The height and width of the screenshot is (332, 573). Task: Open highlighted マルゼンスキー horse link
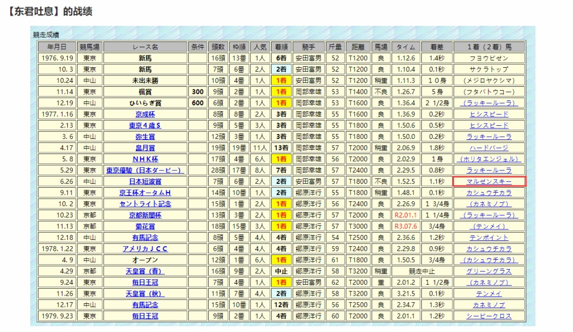(488, 181)
